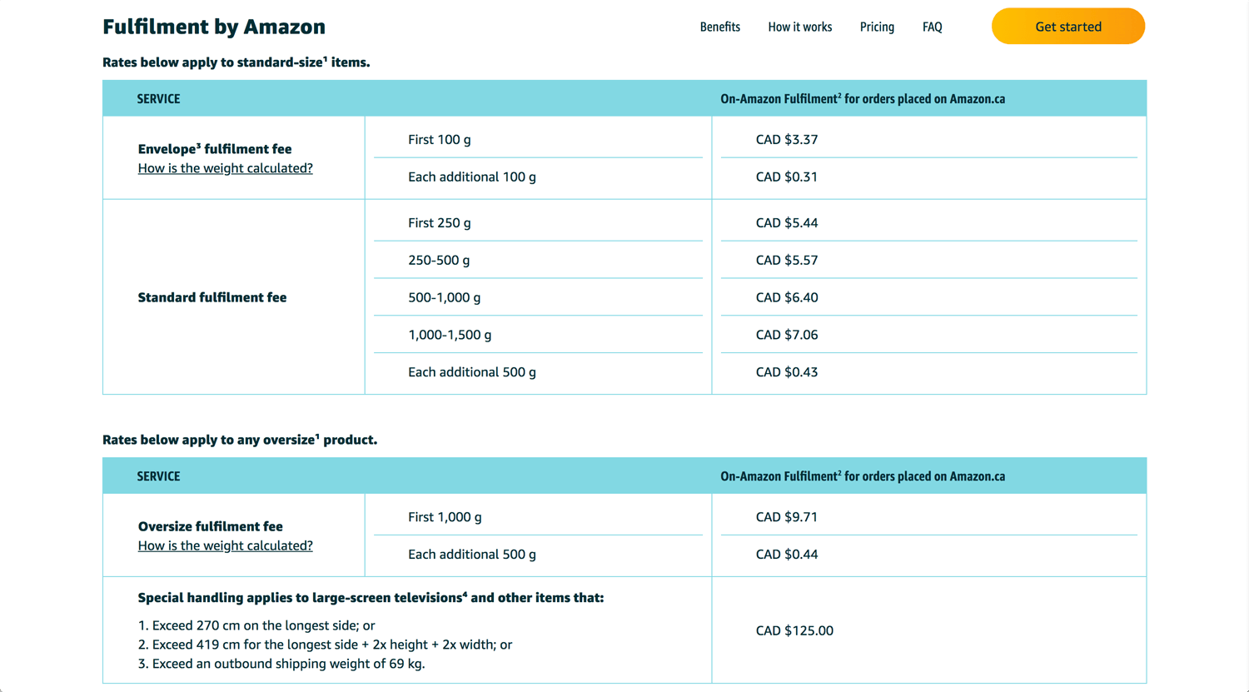The width and height of the screenshot is (1249, 692).
Task: Click the standard-size rates heading text
Action: pyautogui.click(x=236, y=62)
